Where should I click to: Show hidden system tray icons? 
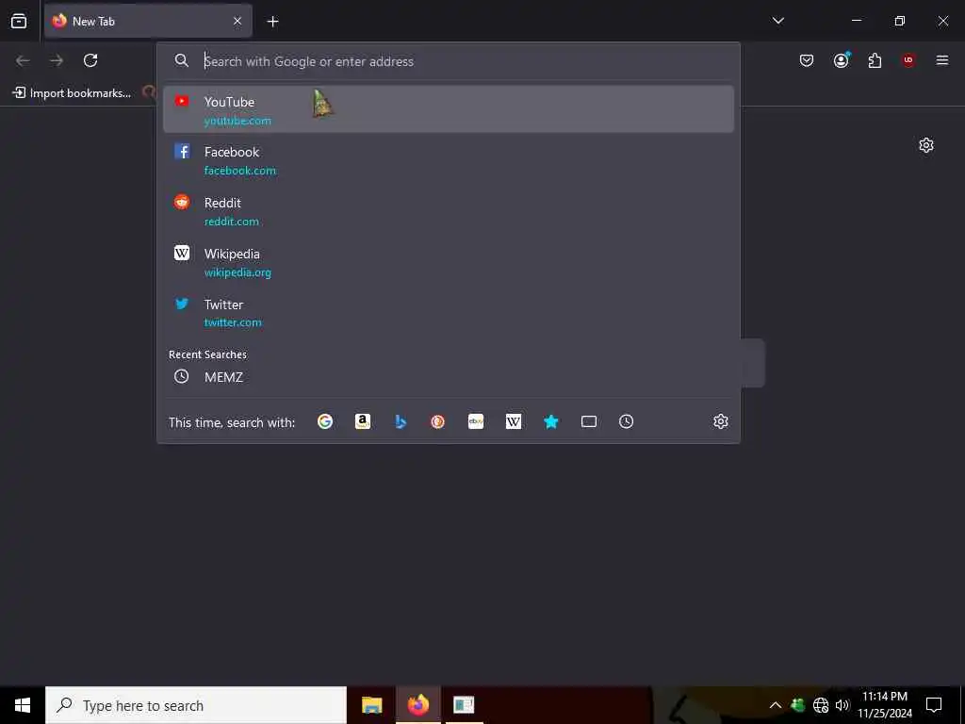point(776,705)
